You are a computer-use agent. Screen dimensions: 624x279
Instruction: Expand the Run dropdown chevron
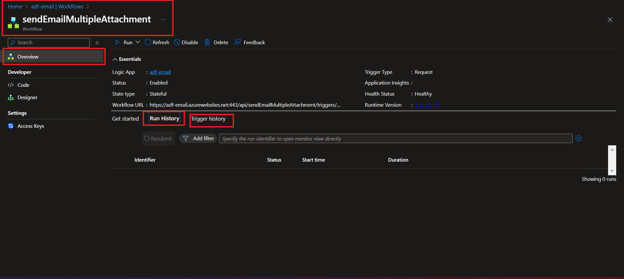pyautogui.click(x=138, y=42)
